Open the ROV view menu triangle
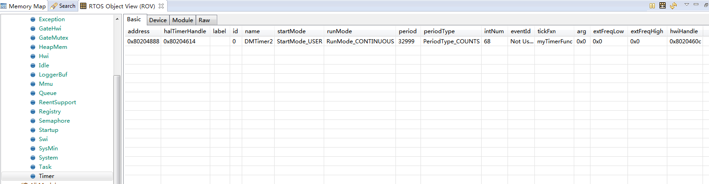This screenshot has height=184, width=709. click(x=687, y=4)
